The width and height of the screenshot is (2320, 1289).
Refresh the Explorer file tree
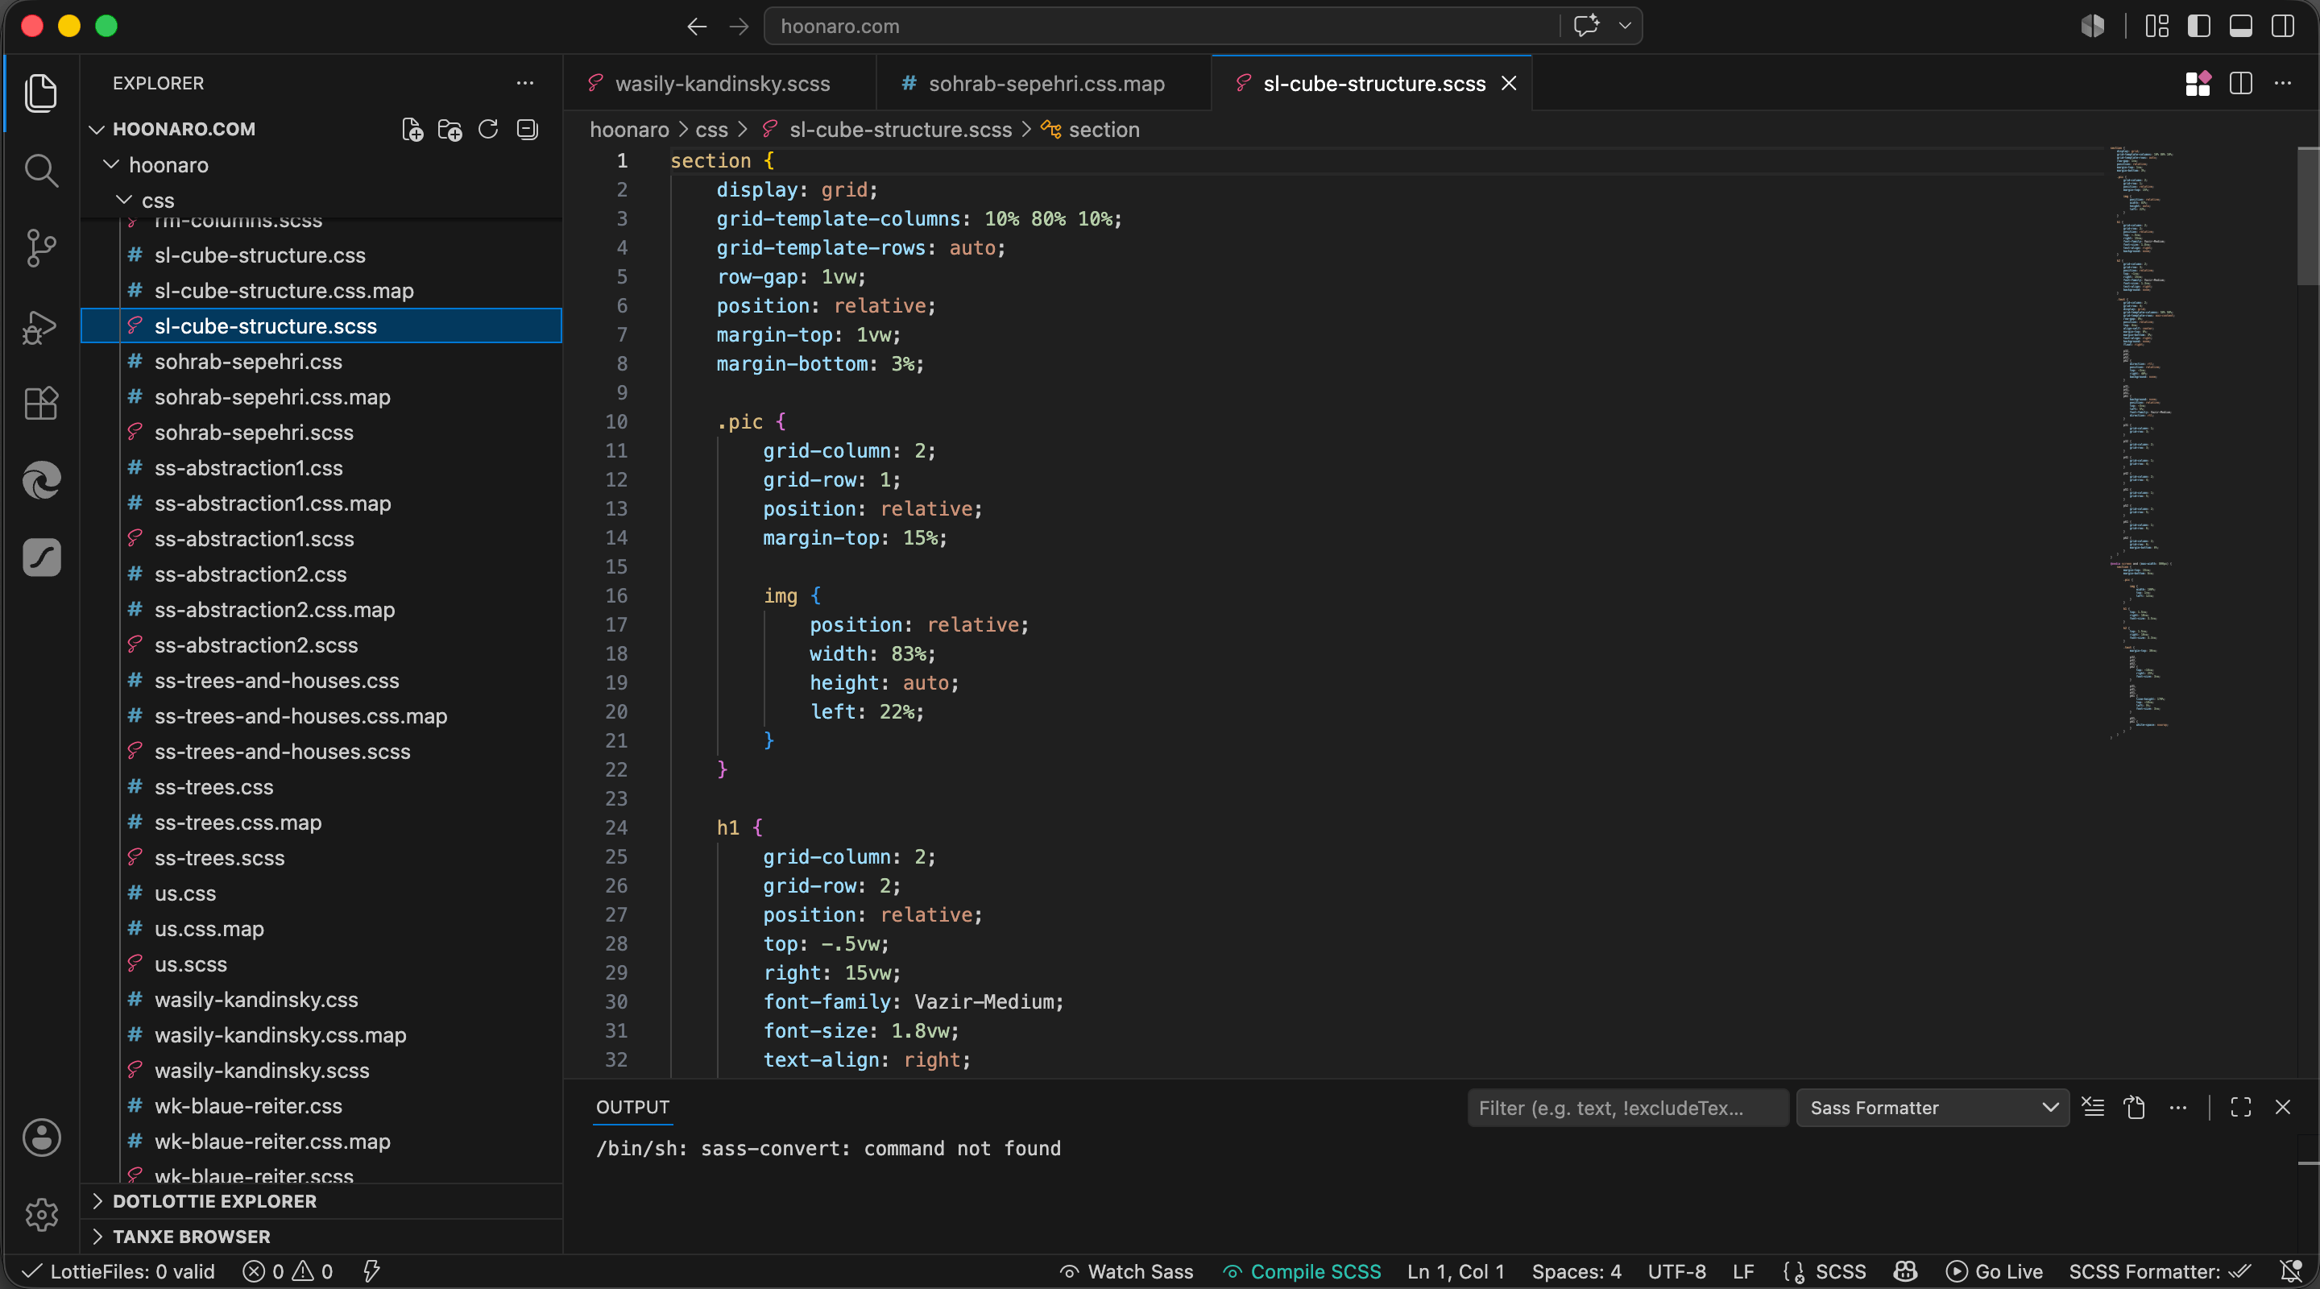(488, 130)
